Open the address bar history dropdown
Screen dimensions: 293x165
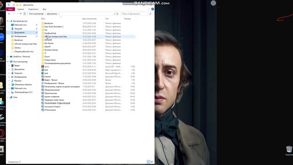(114, 14)
